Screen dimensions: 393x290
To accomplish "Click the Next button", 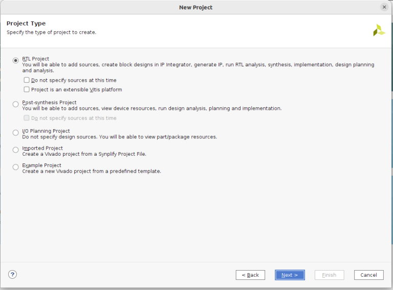I will 290,275.
